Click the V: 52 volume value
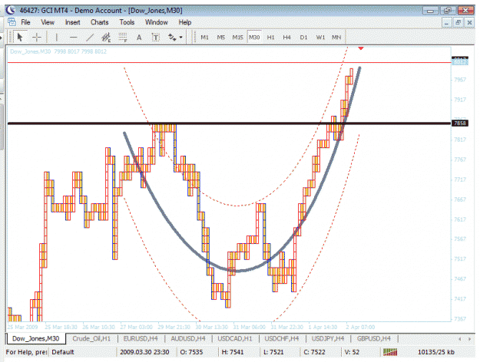The height and width of the screenshot is (362, 480). (x=352, y=352)
